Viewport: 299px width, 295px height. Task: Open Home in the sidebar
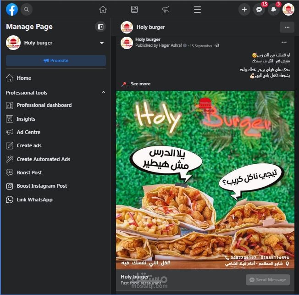pos(56,78)
